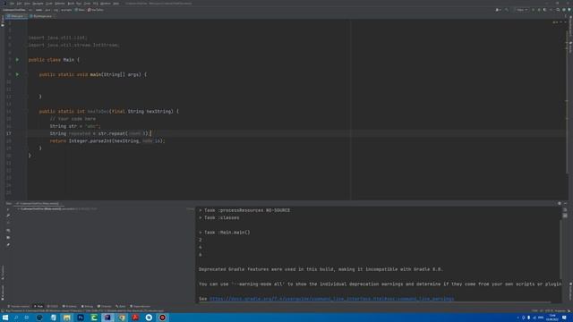This screenshot has height=322, width=573.
Task: Open Photoshop from the taskbar
Action: click(x=81, y=318)
